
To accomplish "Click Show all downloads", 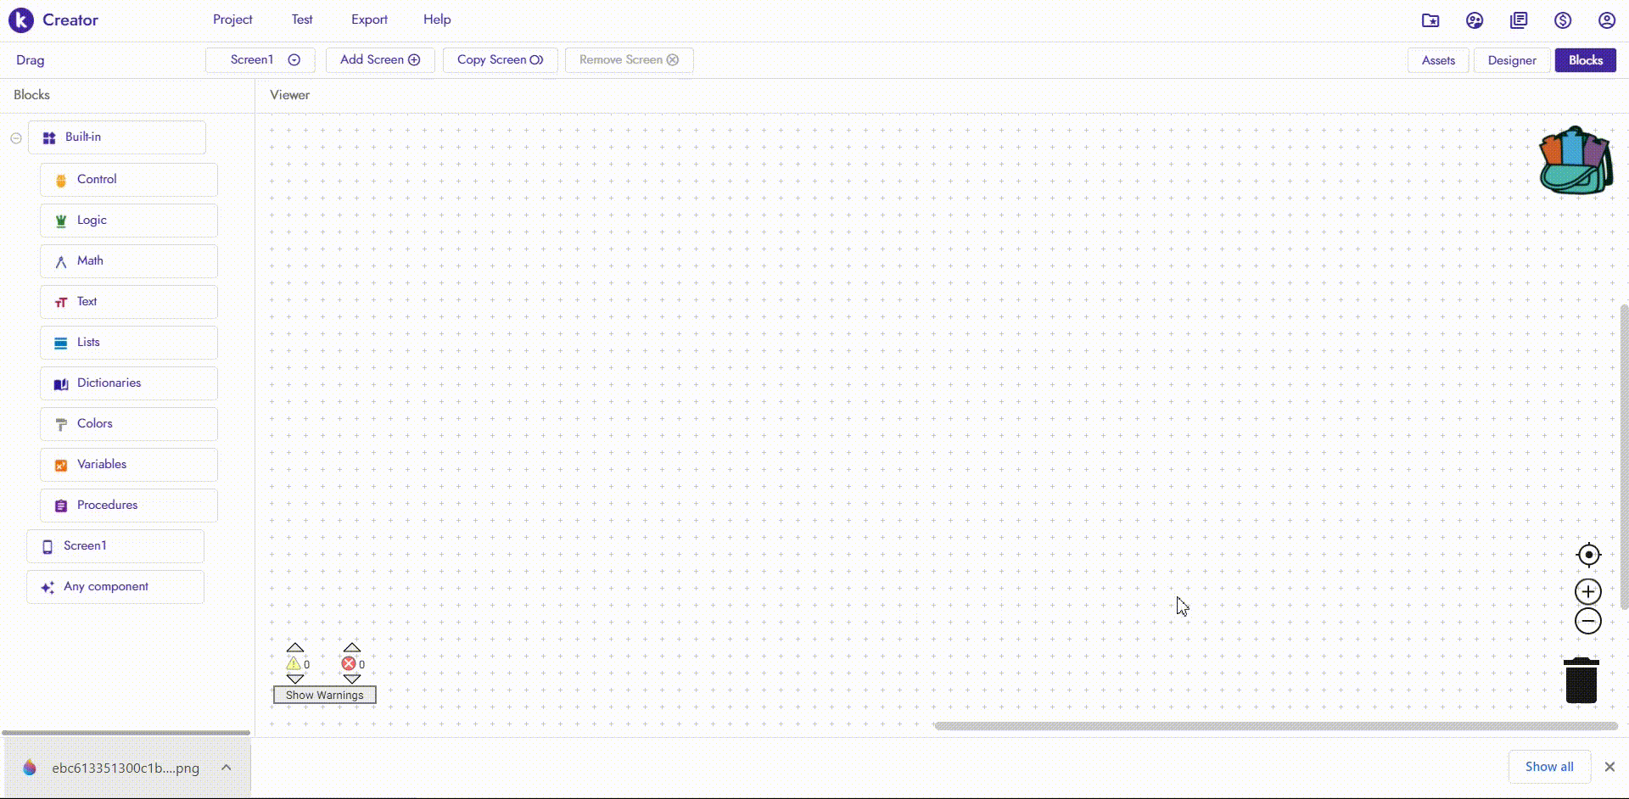I will coord(1549,767).
